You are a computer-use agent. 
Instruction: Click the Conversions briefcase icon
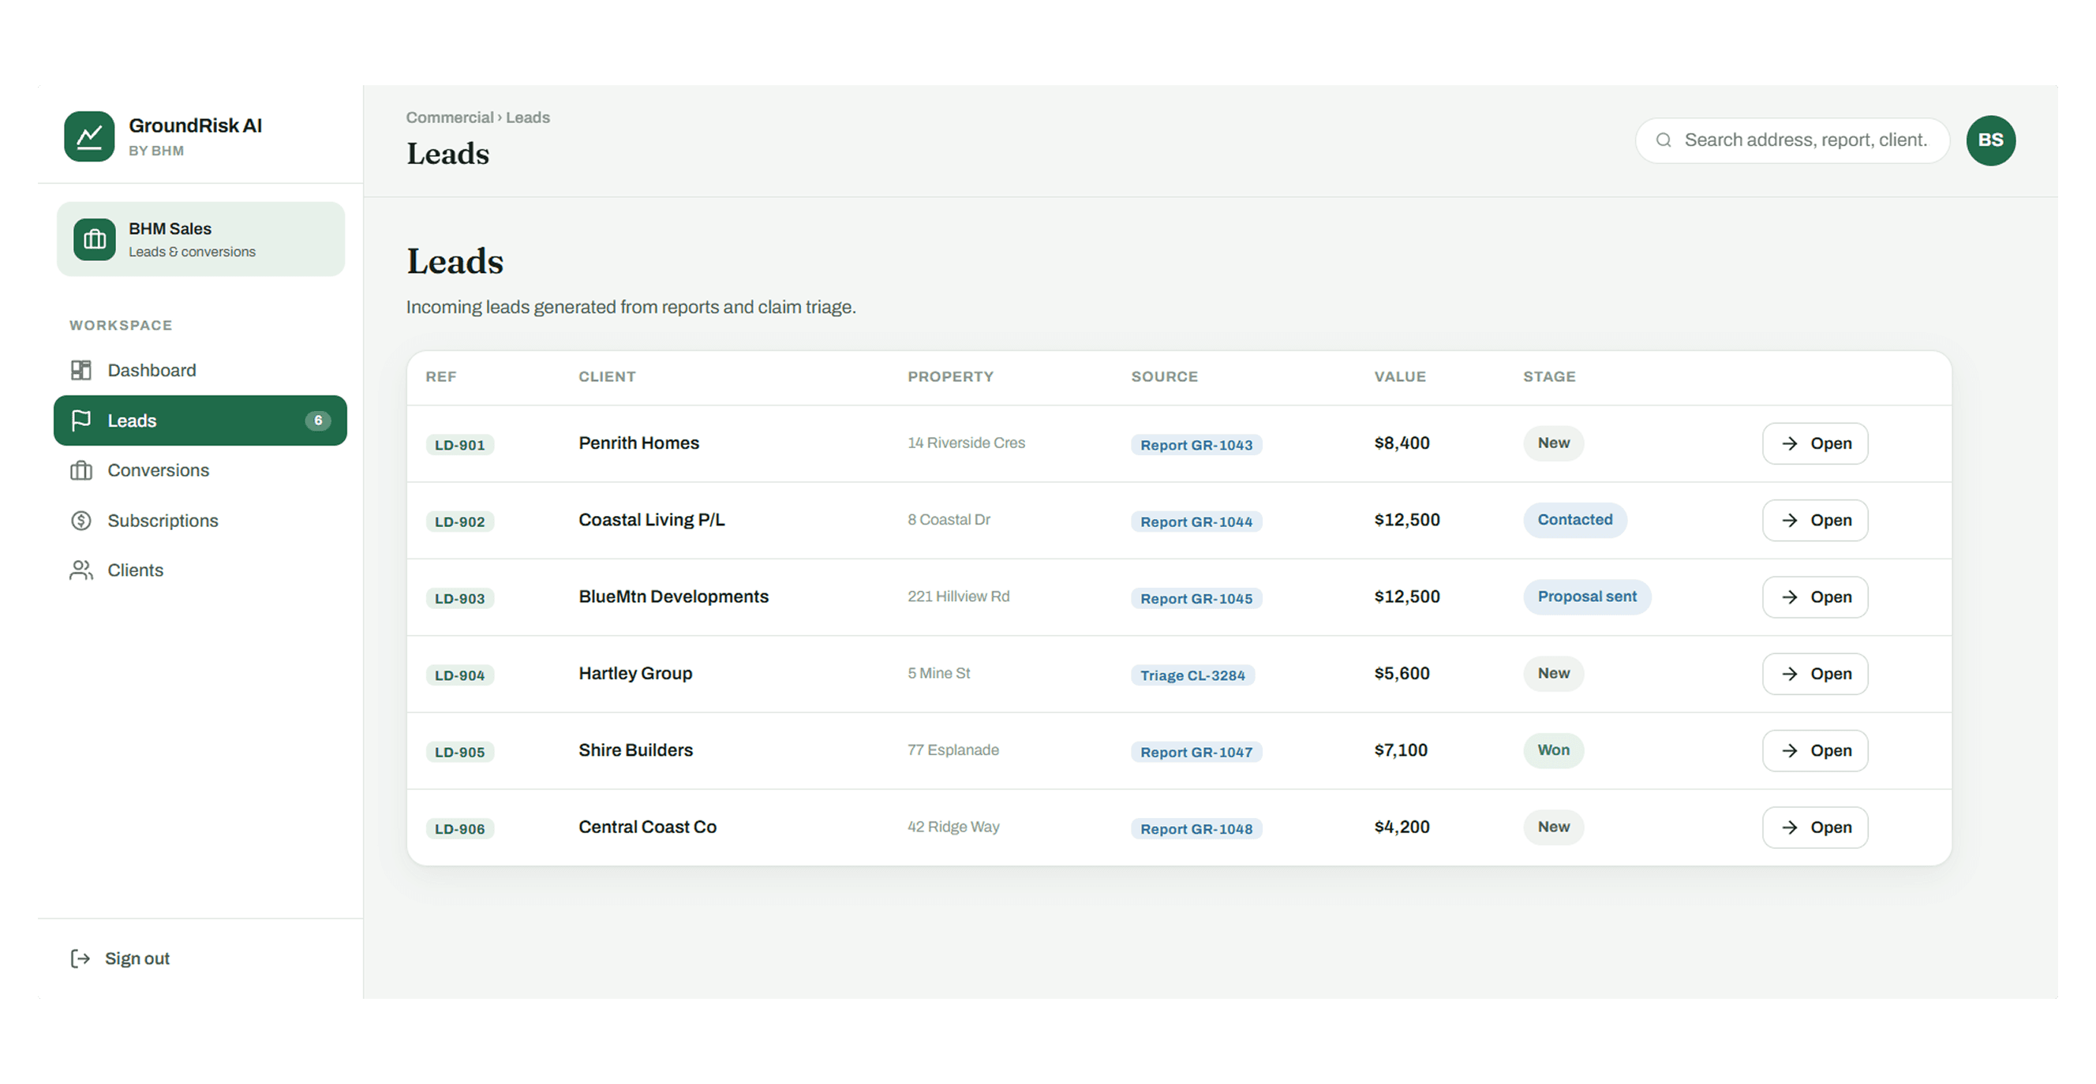pyautogui.click(x=80, y=471)
